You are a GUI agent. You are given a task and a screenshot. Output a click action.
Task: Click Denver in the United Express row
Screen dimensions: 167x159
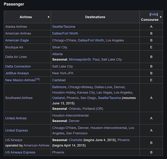(83, 128)
